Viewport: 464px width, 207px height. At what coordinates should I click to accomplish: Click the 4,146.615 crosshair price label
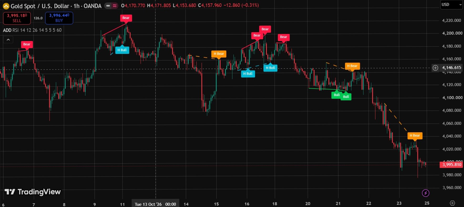451,68
